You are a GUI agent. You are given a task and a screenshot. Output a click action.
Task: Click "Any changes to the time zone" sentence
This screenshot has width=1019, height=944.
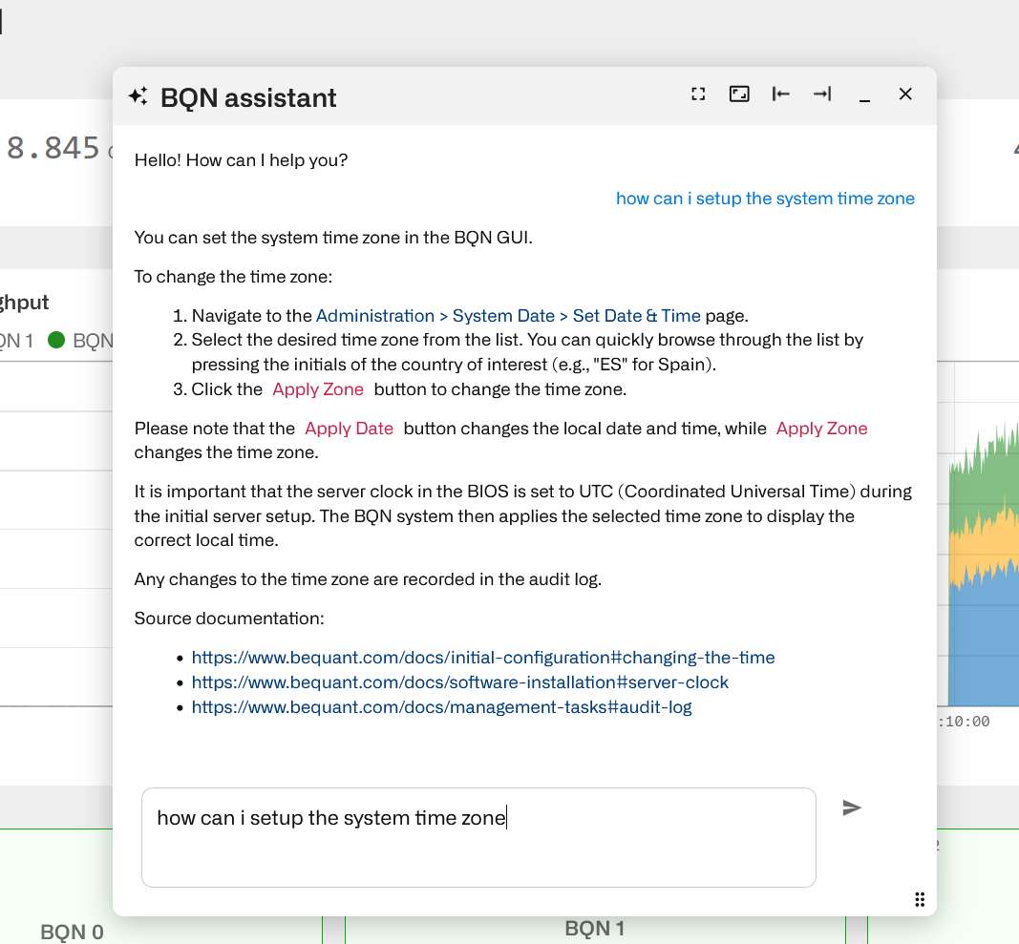pyautogui.click(x=368, y=578)
